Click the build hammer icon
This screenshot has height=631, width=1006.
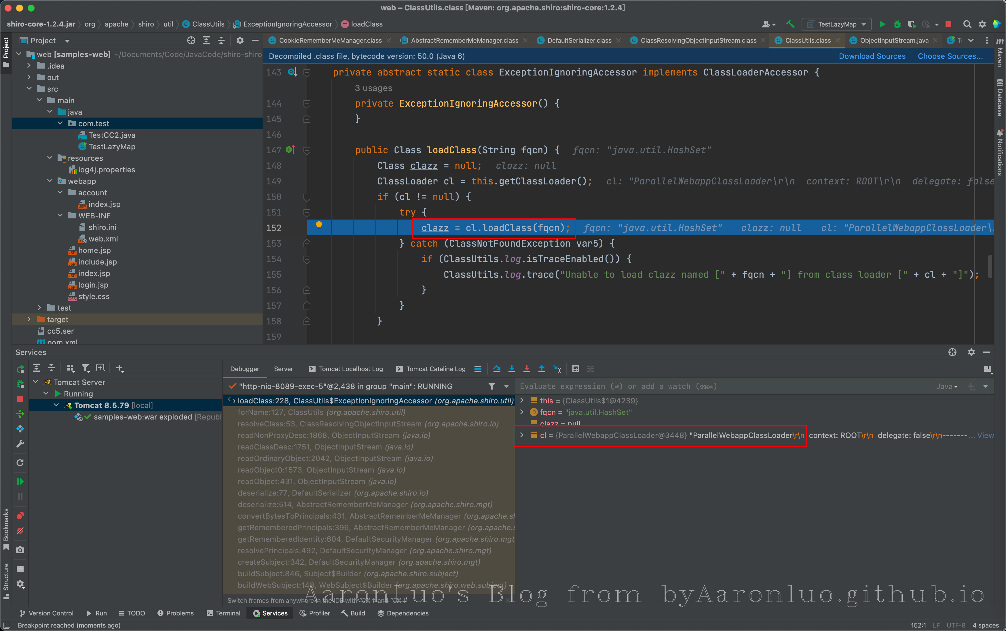pyautogui.click(x=790, y=24)
